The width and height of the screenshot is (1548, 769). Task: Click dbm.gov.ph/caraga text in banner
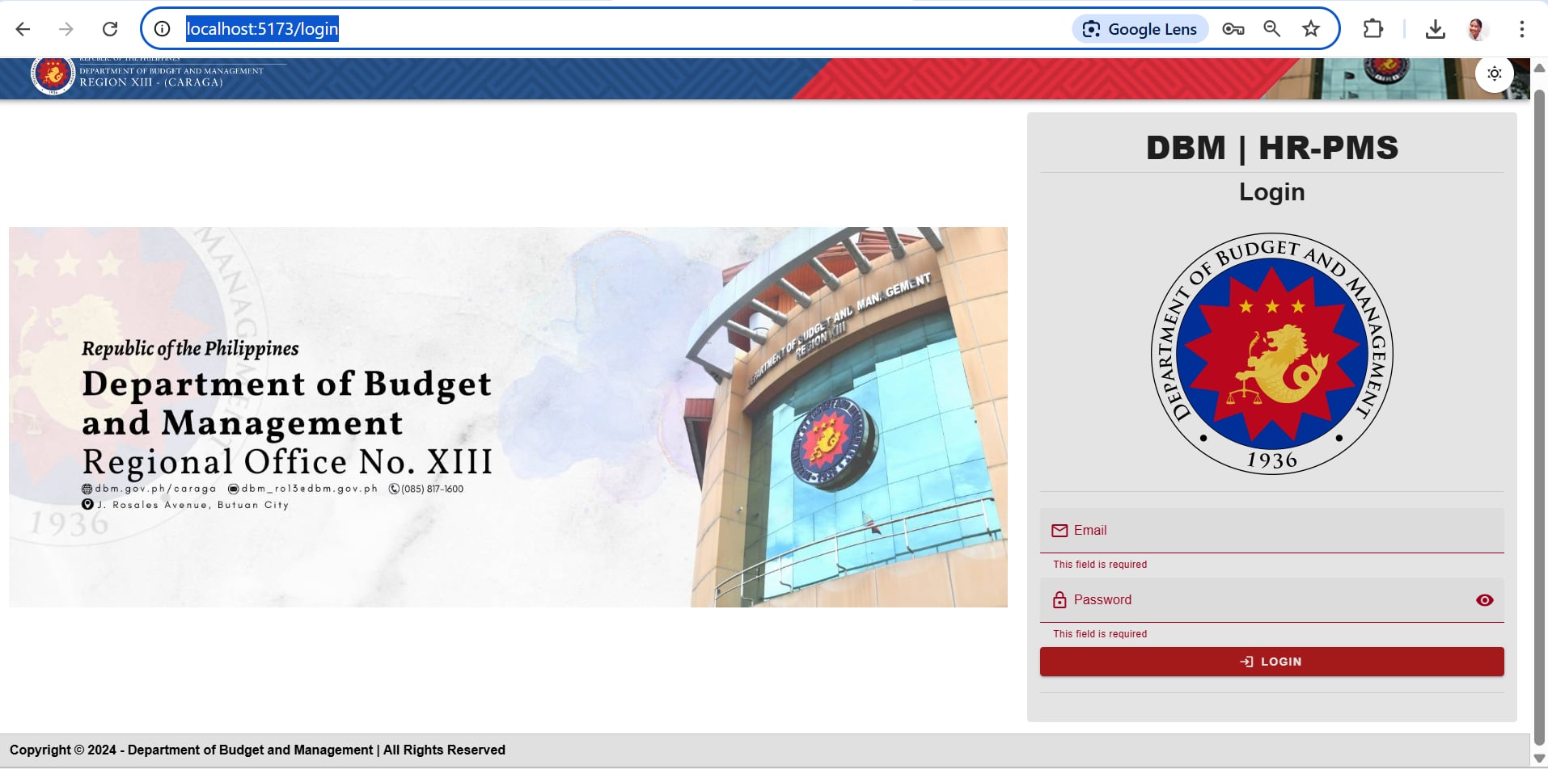pyautogui.click(x=155, y=489)
